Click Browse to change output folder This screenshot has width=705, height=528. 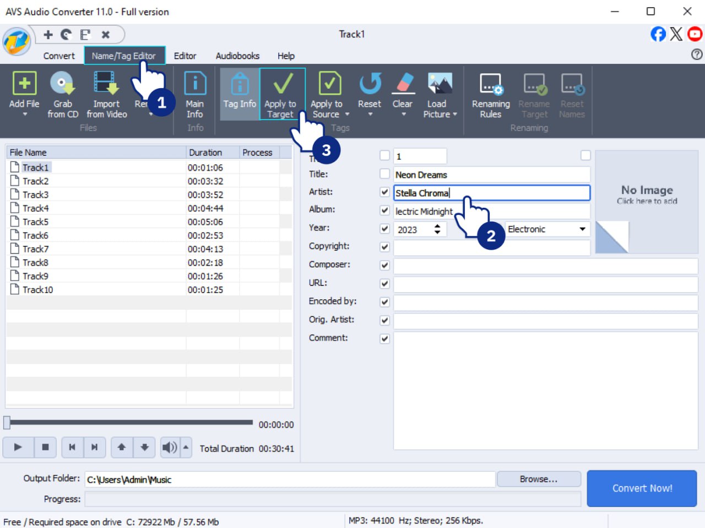coord(538,478)
